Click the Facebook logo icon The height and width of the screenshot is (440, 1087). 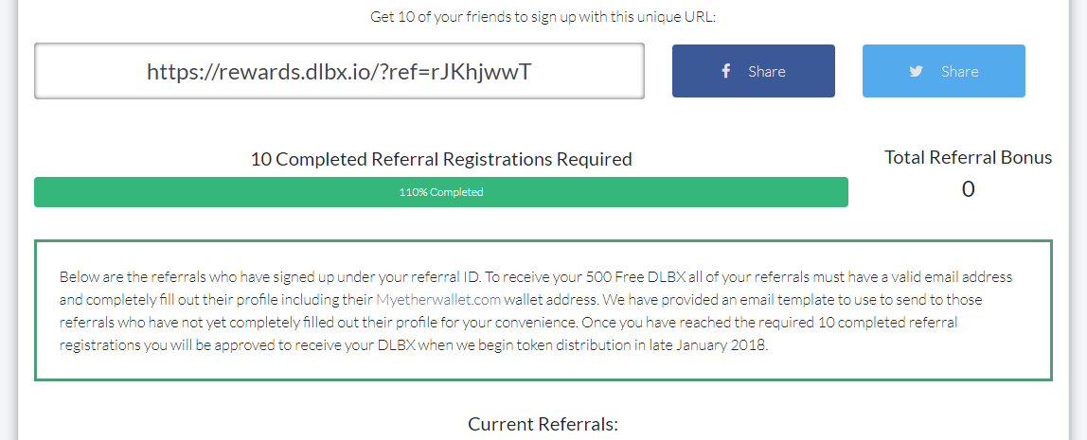725,71
